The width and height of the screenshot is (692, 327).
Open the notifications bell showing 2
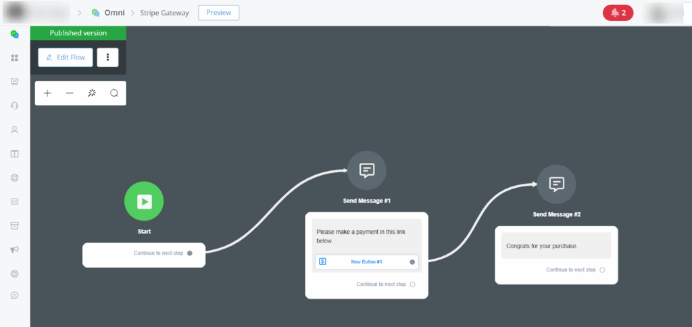(x=618, y=13)
